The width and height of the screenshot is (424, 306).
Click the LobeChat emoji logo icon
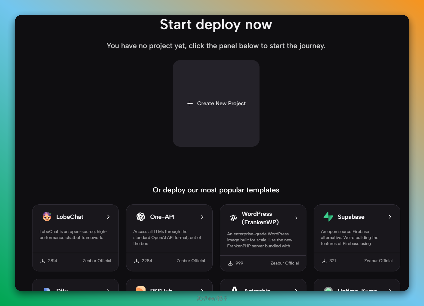point(47,217)
